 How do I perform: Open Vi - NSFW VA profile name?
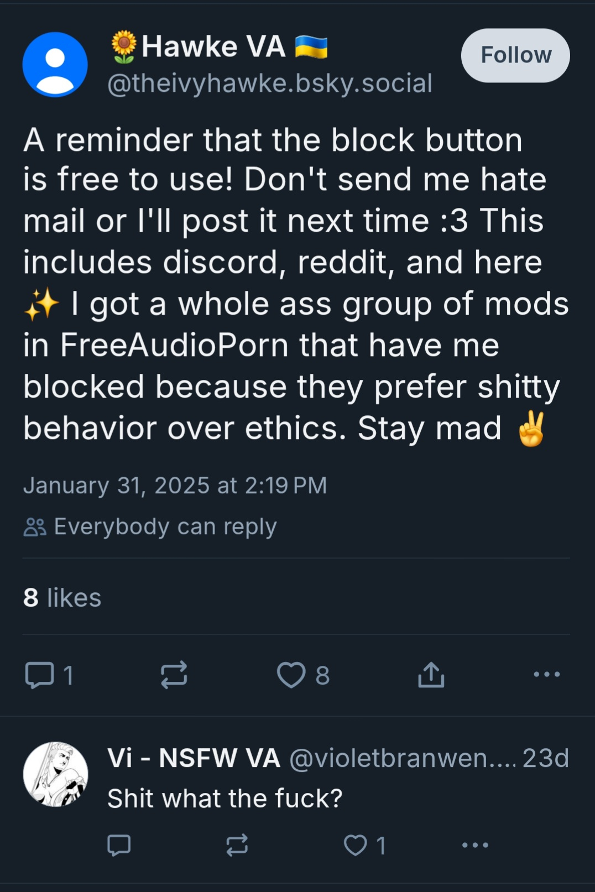194,758
